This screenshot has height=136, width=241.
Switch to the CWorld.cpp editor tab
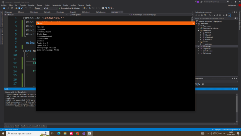tap(34, 12)
